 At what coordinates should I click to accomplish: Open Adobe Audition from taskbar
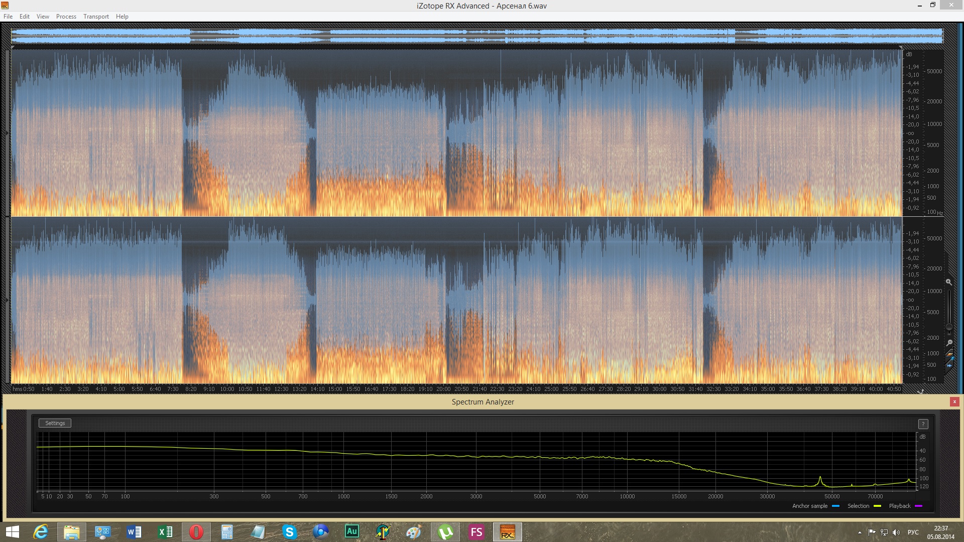coord(351,532)
